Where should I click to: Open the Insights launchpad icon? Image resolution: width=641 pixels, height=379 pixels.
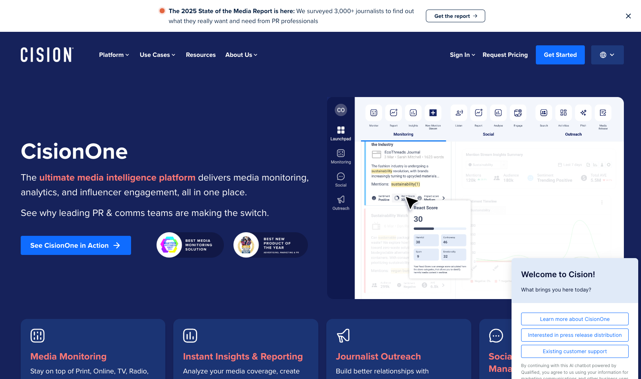(x=413, y=113)
